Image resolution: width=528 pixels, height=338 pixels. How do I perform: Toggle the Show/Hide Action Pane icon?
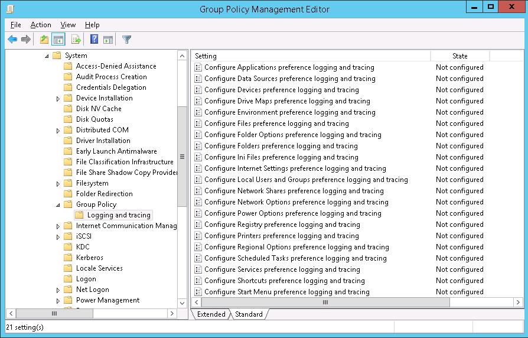(x=108, y=40)
